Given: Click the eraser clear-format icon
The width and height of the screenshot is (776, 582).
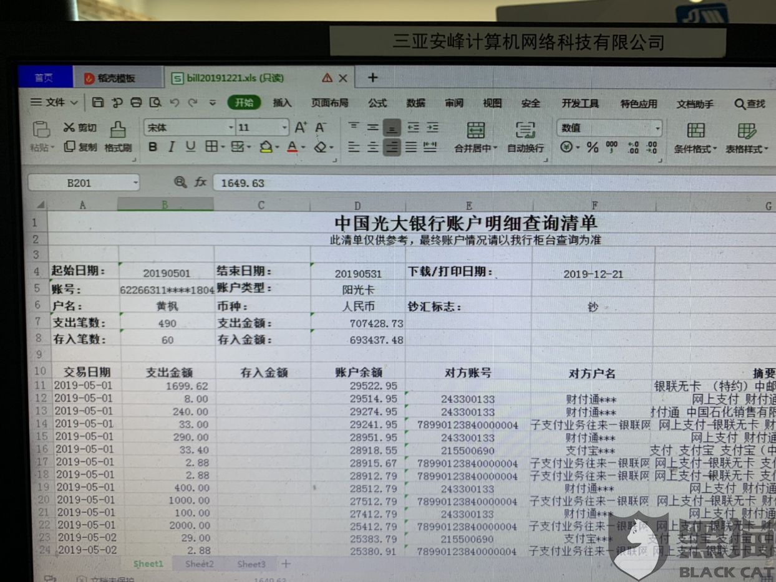Looking at the screenshot, I should [x=320, y=147].
